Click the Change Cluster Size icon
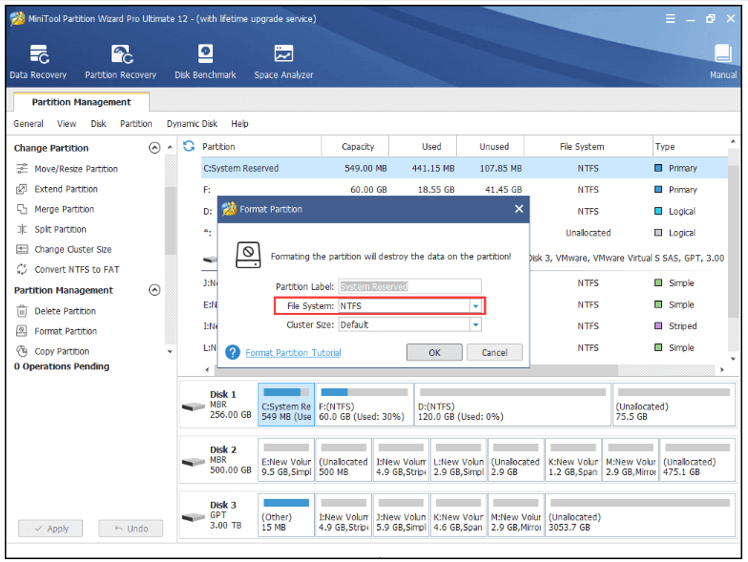This screenshot has width=748, height=562. (x=22, y=249)
